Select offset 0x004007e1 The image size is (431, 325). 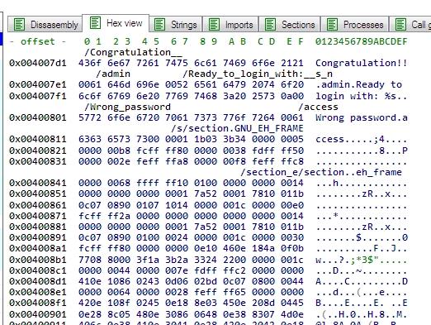pyautogui.click(x=38, y=84)
